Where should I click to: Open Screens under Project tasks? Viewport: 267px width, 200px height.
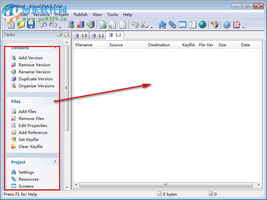point(26,186)
